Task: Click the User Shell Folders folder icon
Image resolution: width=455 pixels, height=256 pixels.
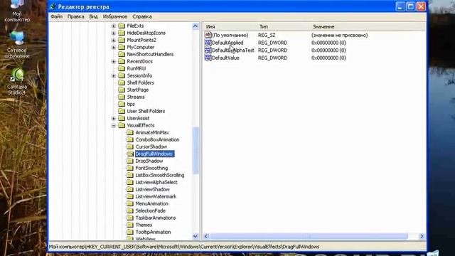Action: pos(122,111)
